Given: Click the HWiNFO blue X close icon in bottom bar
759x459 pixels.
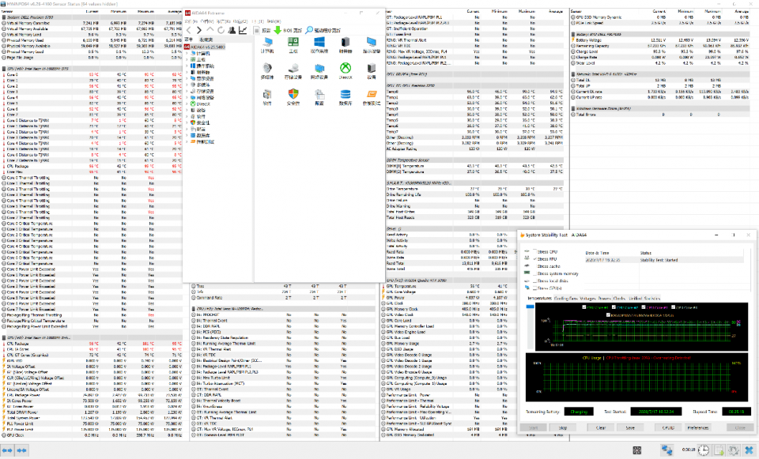Looking at the screenshot, I should (749, 450).
